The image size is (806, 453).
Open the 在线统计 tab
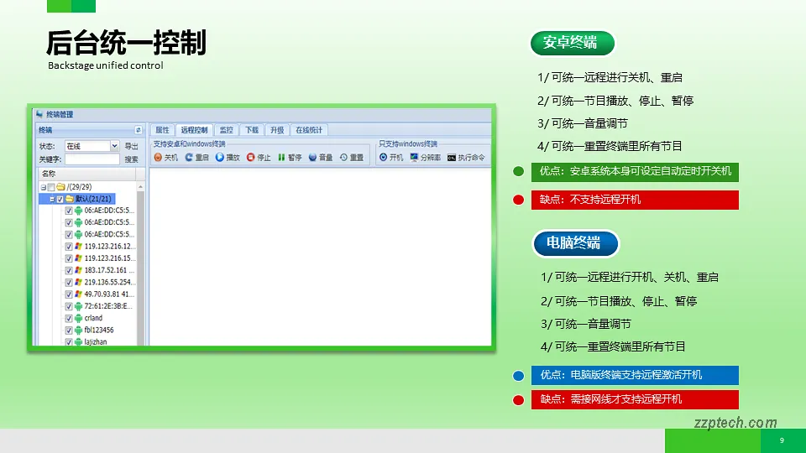(309, 130)
